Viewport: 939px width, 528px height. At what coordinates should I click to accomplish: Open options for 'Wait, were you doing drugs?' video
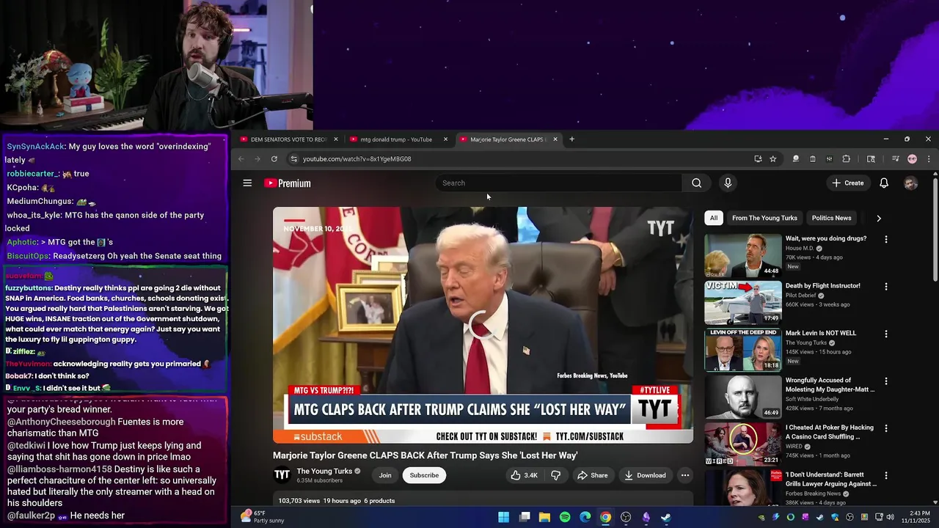(x=886, y=239)
